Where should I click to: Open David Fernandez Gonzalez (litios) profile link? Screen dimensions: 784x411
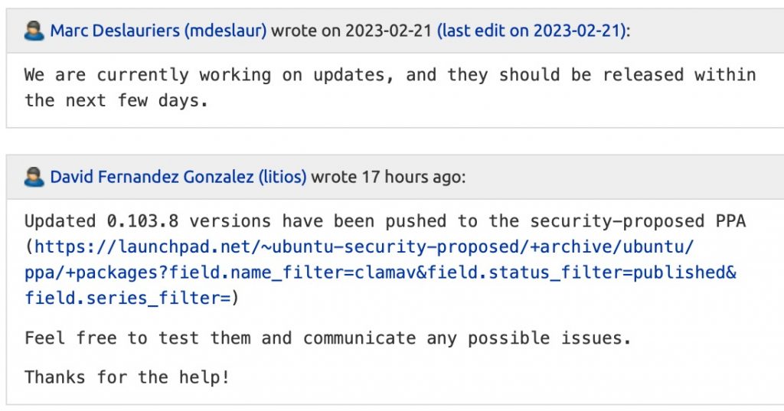[x=178, y=178]
